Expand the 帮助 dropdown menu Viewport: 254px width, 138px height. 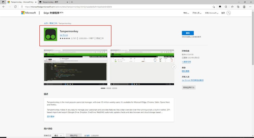[x=186, y=13]
